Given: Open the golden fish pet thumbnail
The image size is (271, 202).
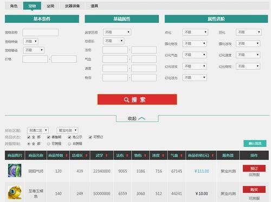Looking at the screenshot, I should click(x=15, y=193).
